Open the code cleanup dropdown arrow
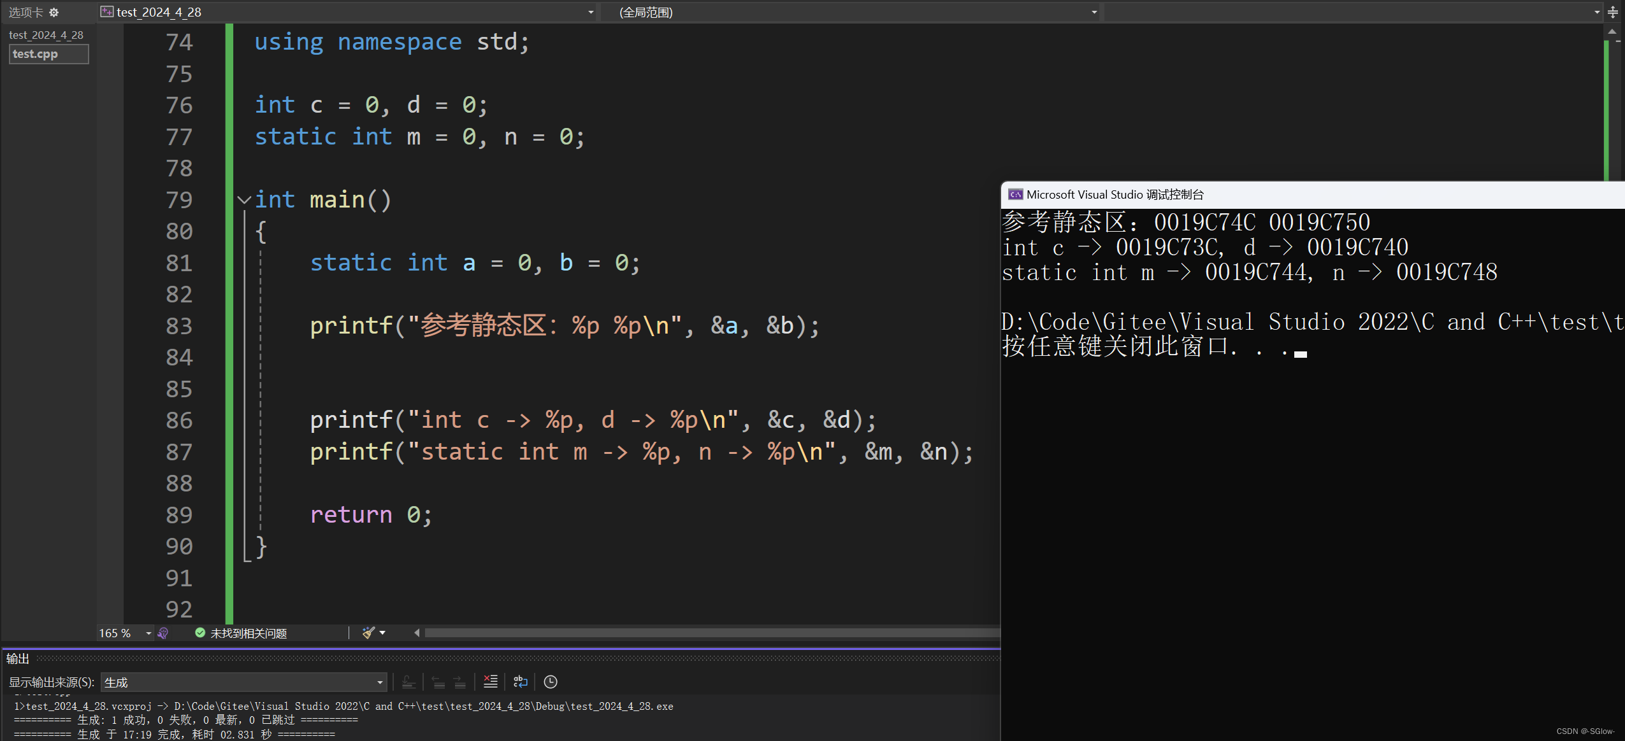The height and width of the screenshot is (741, 1625). [x=382, y=632]
